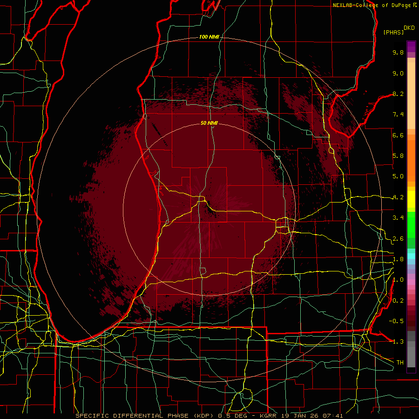419x419 pixels.
Task: Click the 8.2 scale value
Action: [398, 94]
